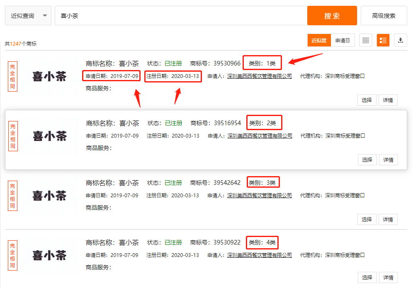Open applicant link in the 3类 result
Viewport: 413px width, 288px height.
click(260, 195)
